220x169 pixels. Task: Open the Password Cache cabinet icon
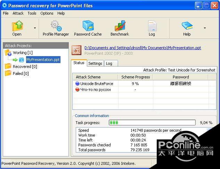[x=88, y=26]
